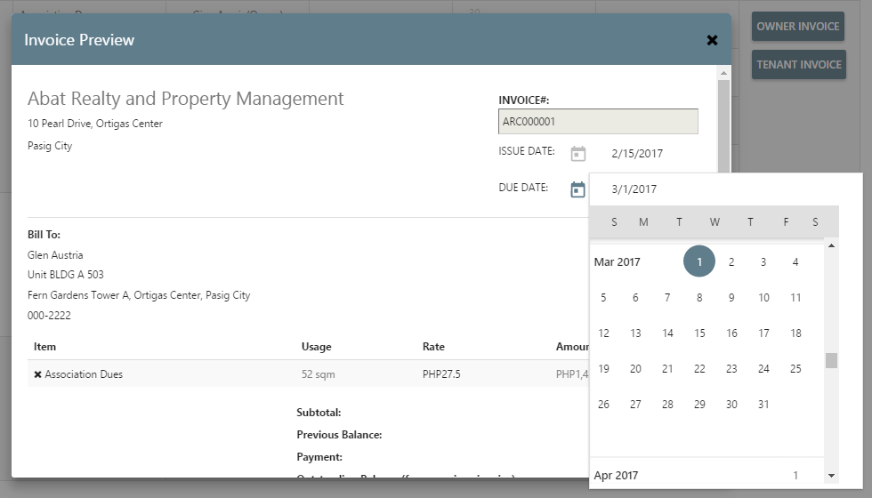The width and height of the screenshot is (872, 498).
Task: Click the phone number 000-2222
Action: click(49, 316)
